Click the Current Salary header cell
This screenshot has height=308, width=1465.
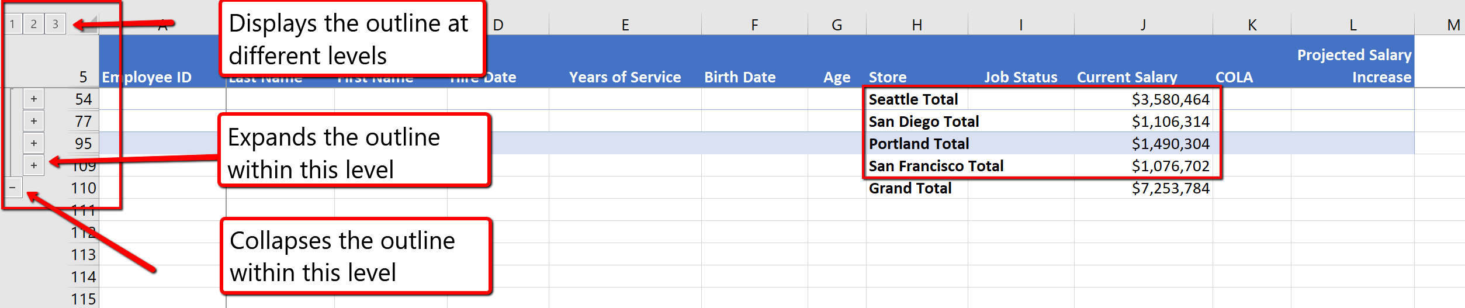point(1144,61)
